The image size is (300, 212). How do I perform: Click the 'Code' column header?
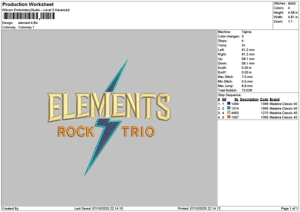[264, 99]
